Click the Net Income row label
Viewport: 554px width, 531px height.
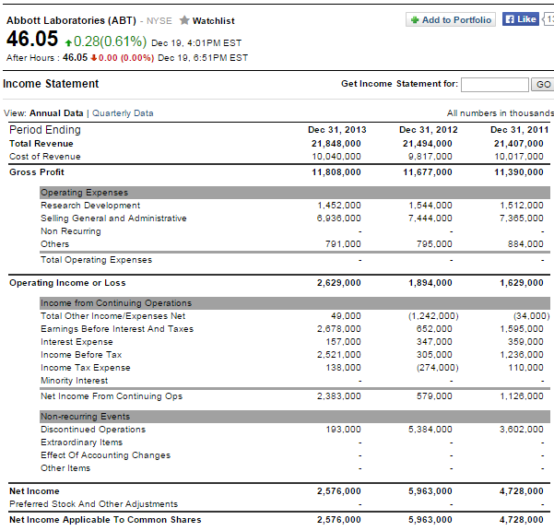click(34, 491)
